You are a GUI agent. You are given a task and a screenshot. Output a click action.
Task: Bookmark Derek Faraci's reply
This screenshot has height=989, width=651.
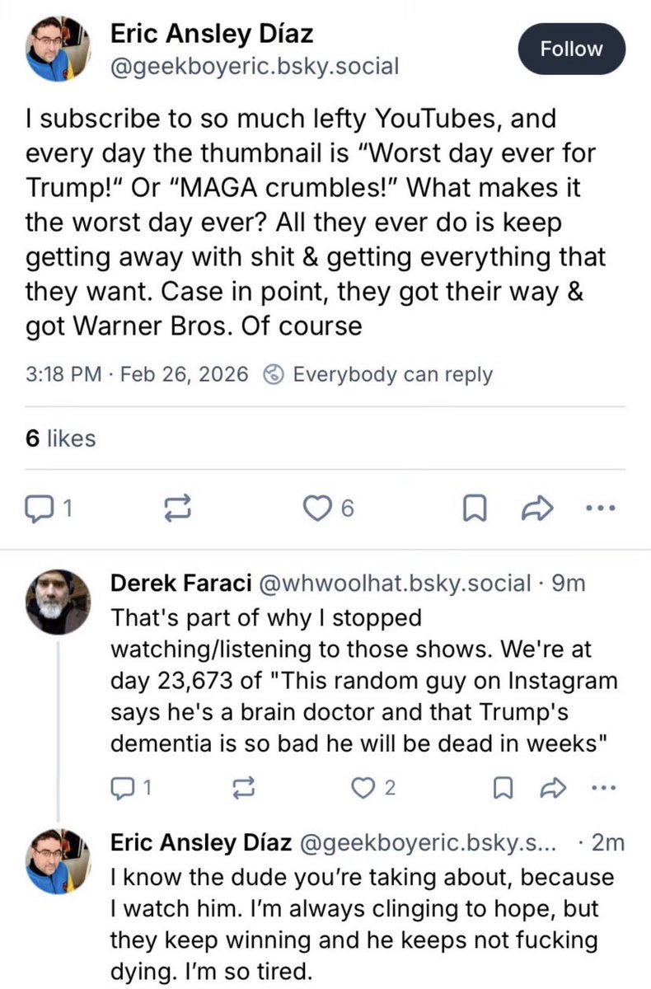[x=500, y=788]
